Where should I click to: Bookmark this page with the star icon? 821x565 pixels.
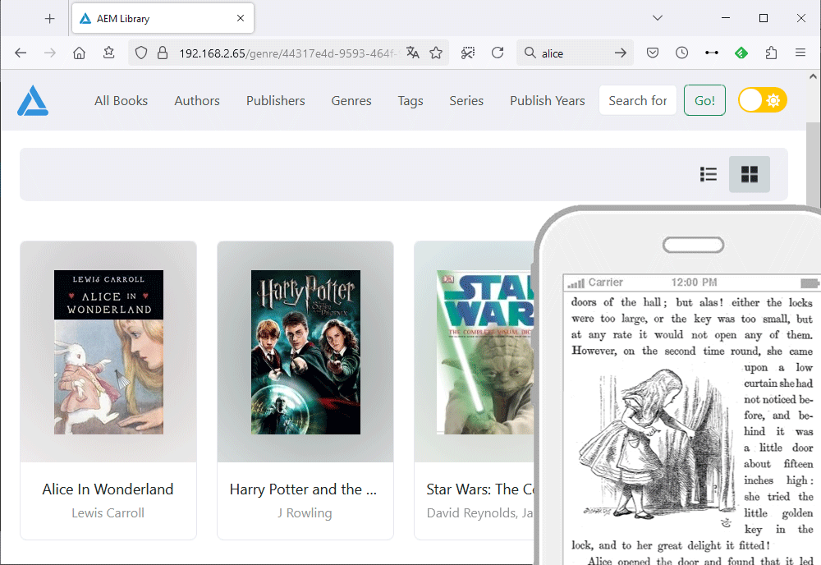(x=436, y=53)
